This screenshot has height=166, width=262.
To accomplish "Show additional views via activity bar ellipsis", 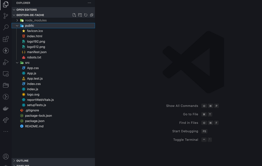I will (6, 132).
